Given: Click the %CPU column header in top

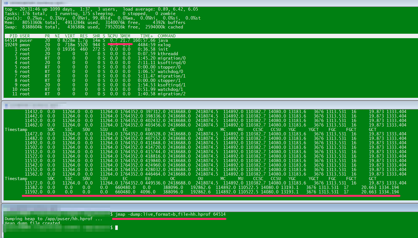Looking at the screenshot, I should 113,36.
